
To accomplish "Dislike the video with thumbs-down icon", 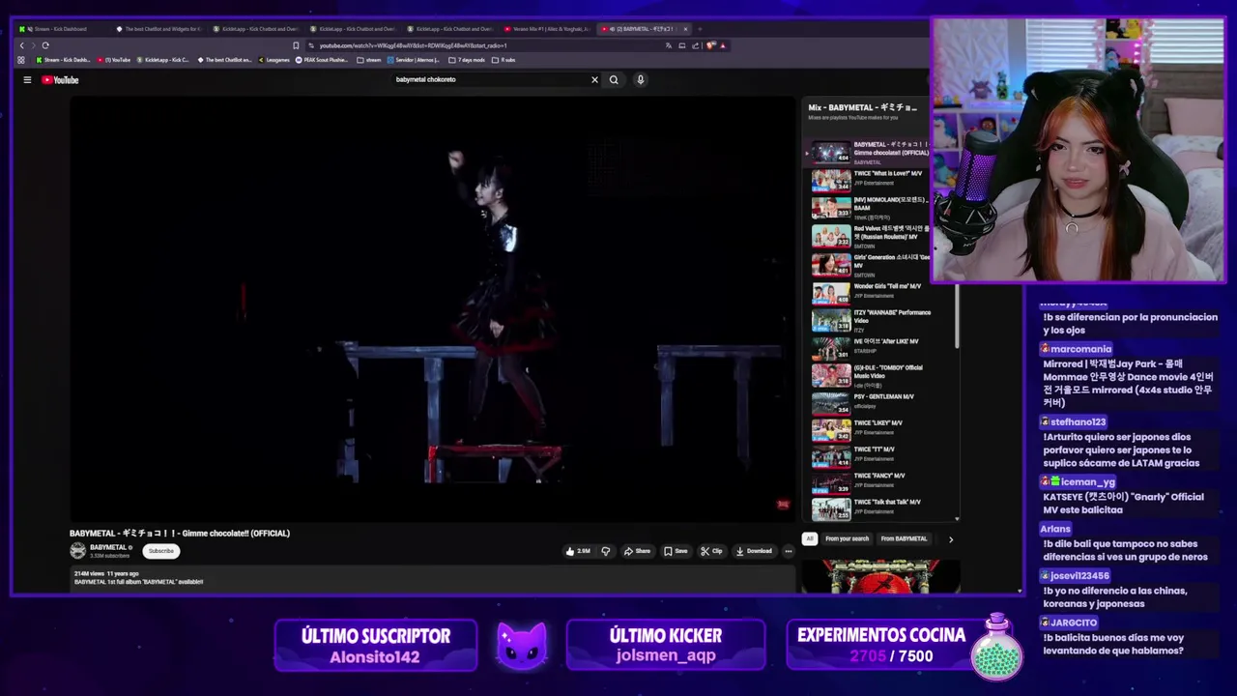I will 606,551.
